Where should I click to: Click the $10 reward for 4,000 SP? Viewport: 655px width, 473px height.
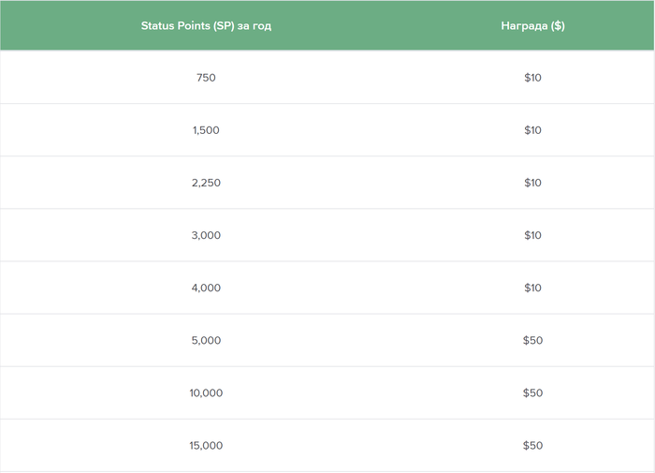(x=532, y=288)
